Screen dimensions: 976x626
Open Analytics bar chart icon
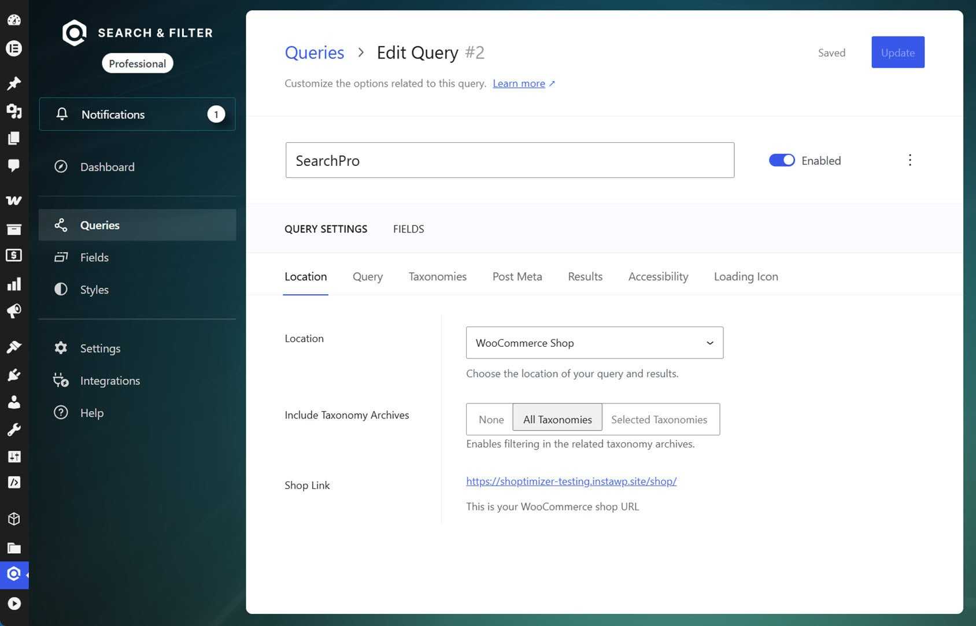14,284
